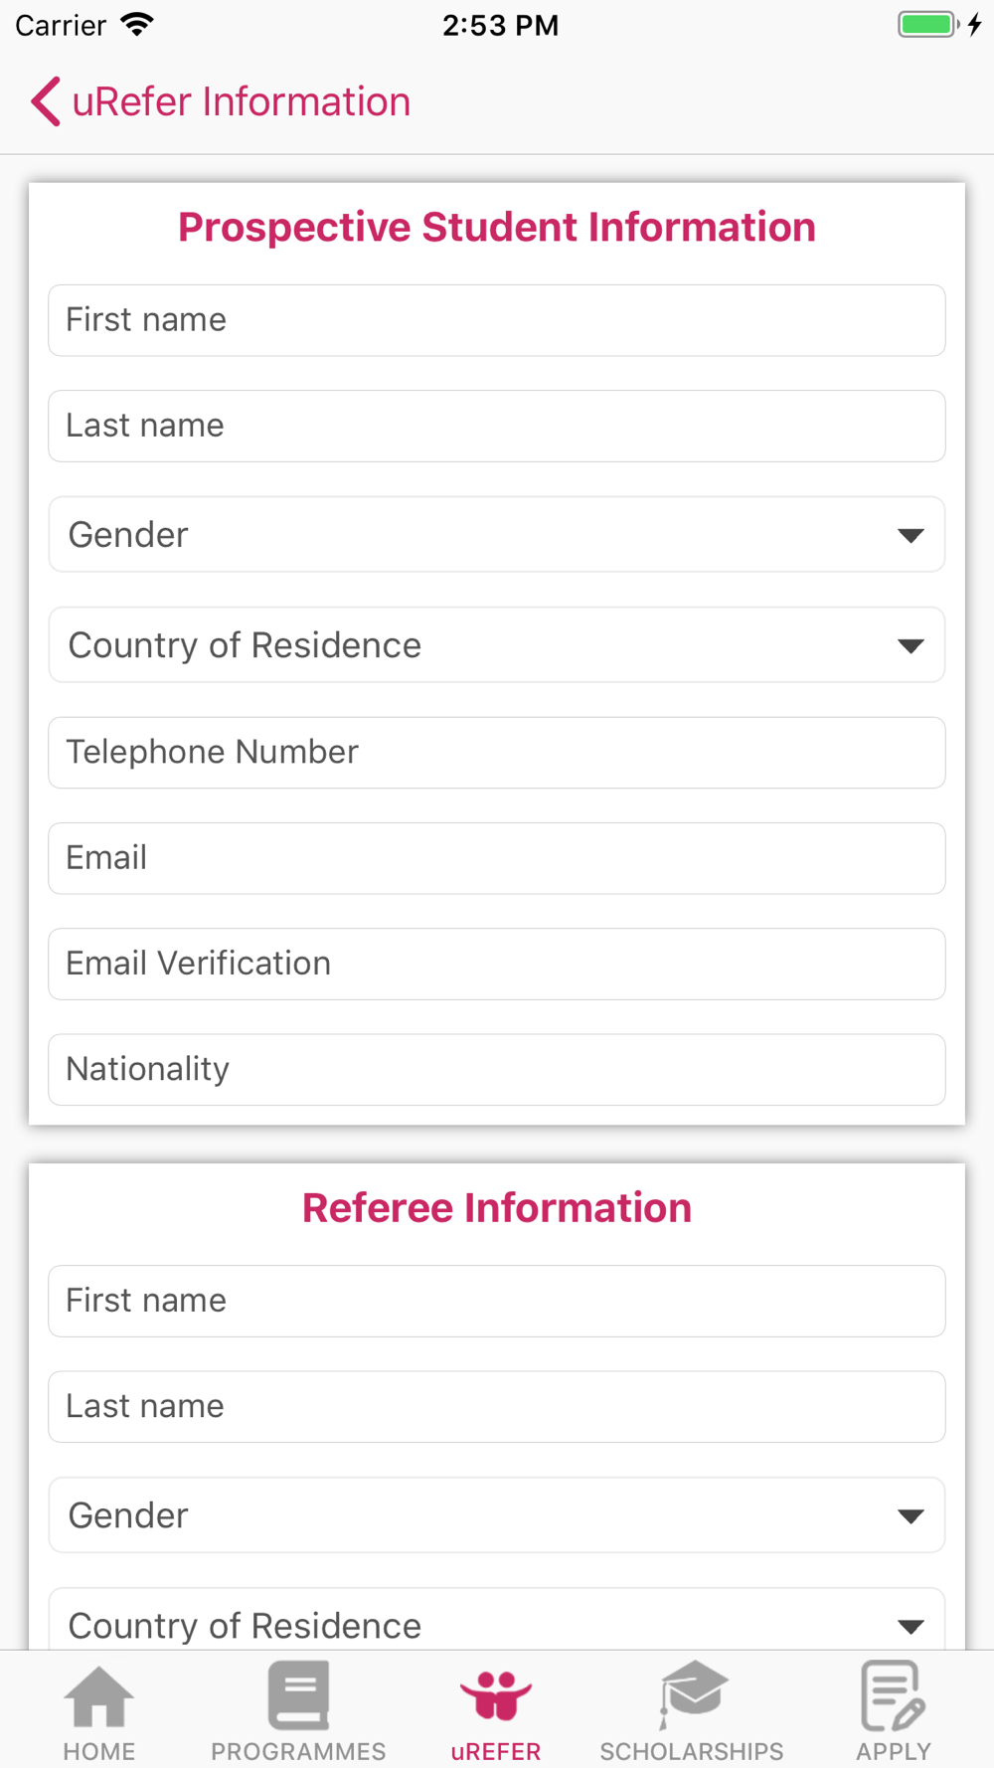
Task: Go back via uRefer Information link
Action: pos(242,101)
